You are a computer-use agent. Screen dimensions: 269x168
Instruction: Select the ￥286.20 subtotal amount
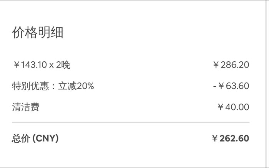[231, 65]
